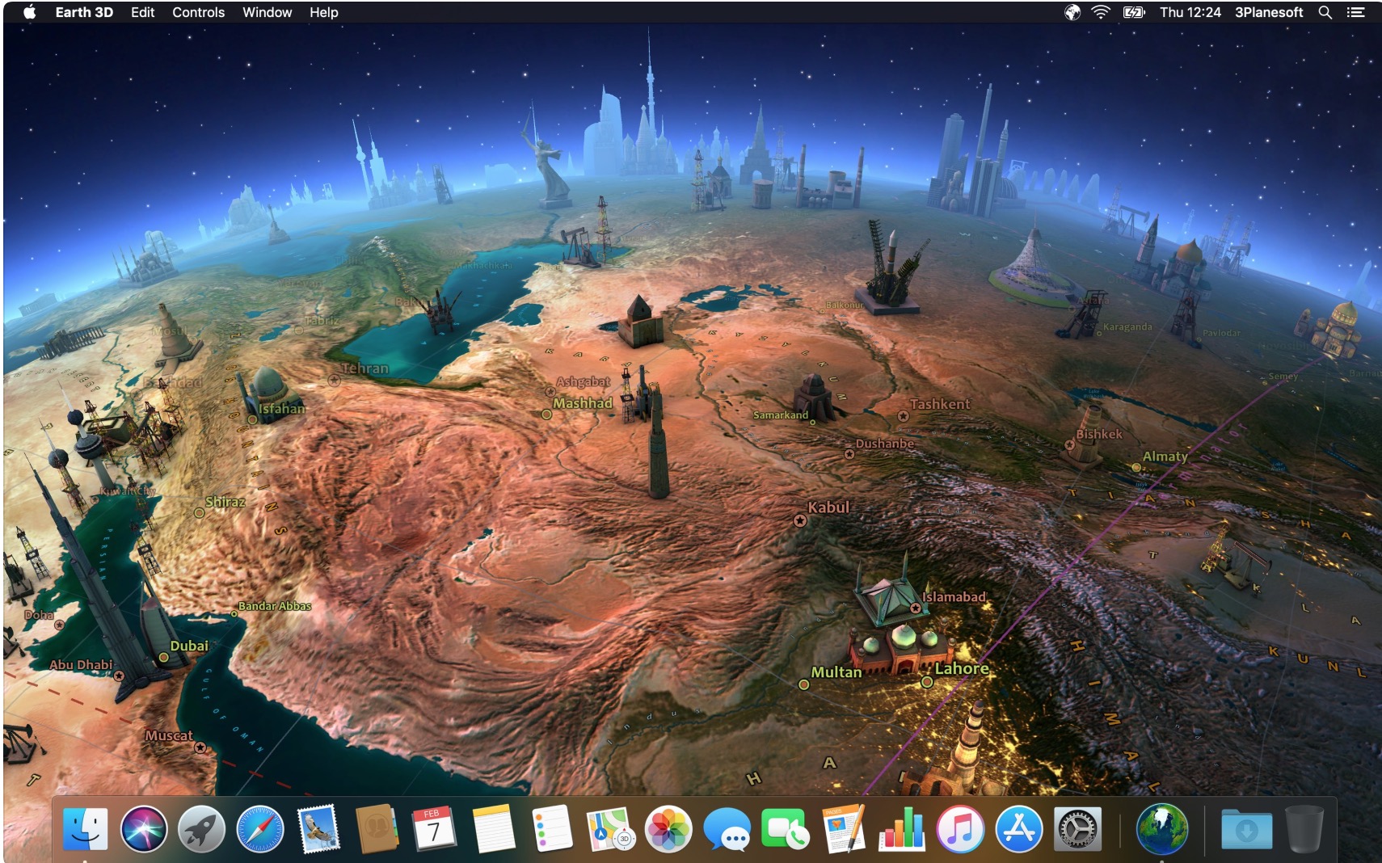Screen dimensions: 1382x863
Task: Click the Shiraz city label
Action: tap(225, 502)
